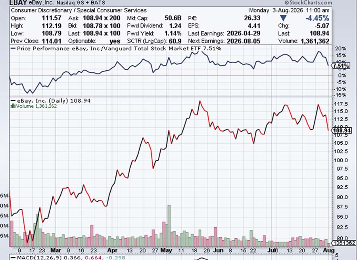The image size is (357, 260).
Task: Click the -4.45% percent change value
Action: [x=317, y=18]
